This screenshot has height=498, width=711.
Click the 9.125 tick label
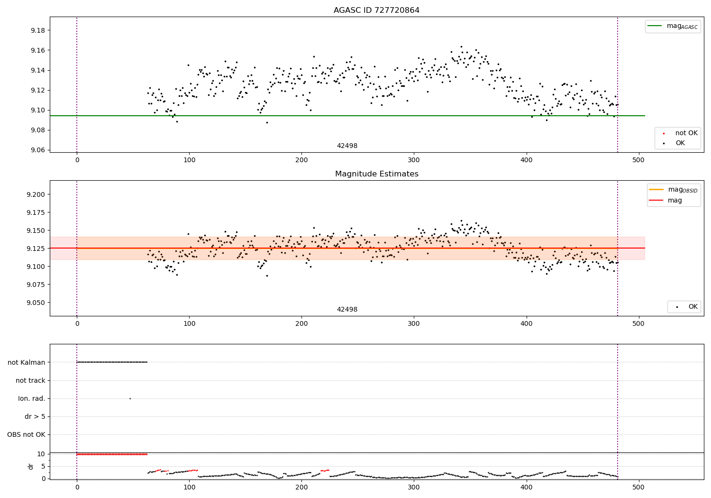pos(35,249)
